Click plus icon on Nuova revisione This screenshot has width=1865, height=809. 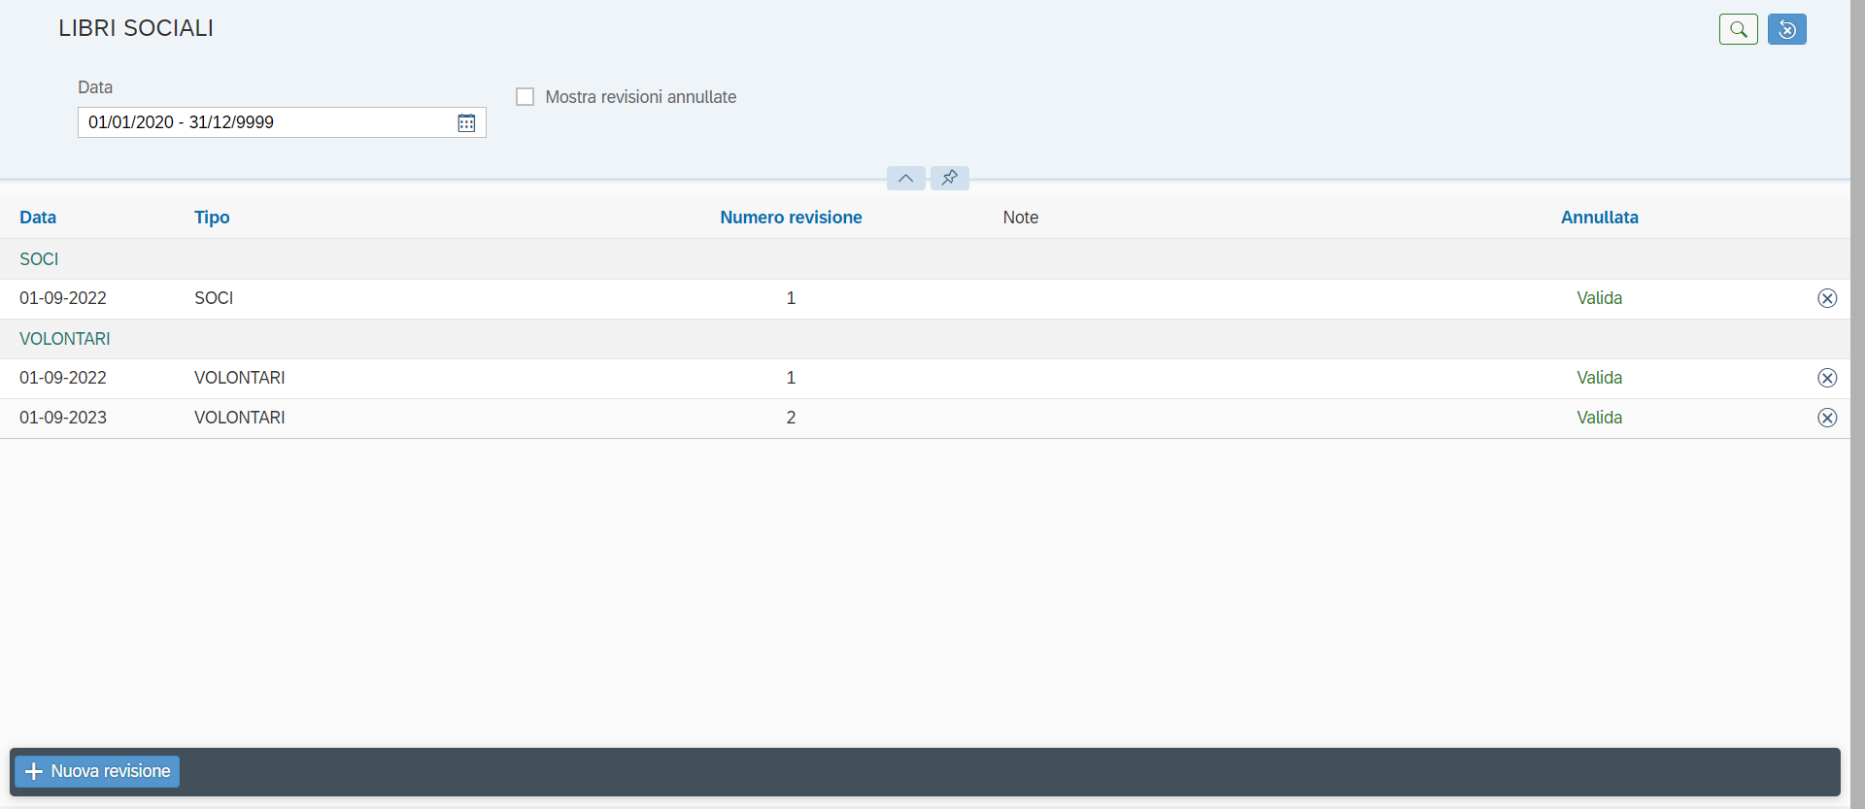[34, 771]
